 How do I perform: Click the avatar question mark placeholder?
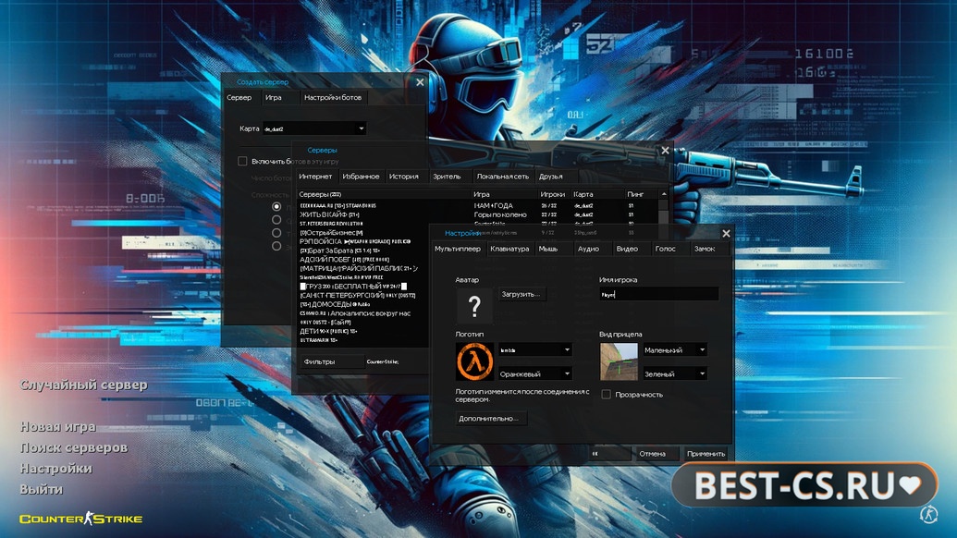pos(474,306)
